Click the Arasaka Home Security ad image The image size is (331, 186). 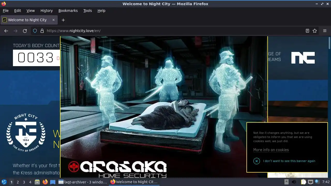click(164, 107)
